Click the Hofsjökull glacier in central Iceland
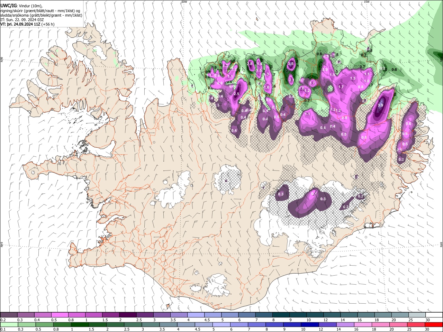Screen dimensions: 443x332 (x=227, y=180)
